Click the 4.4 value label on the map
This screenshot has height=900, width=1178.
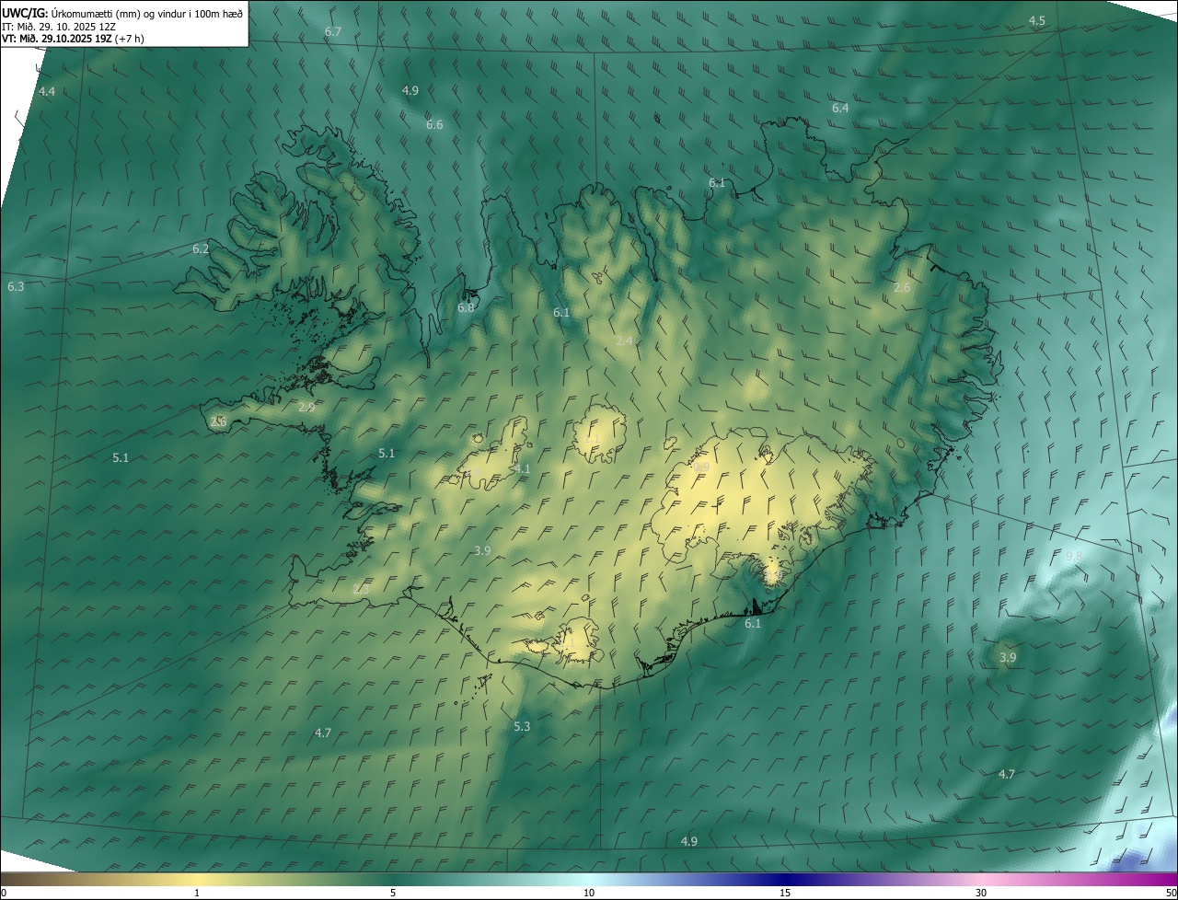click(47, 91)
